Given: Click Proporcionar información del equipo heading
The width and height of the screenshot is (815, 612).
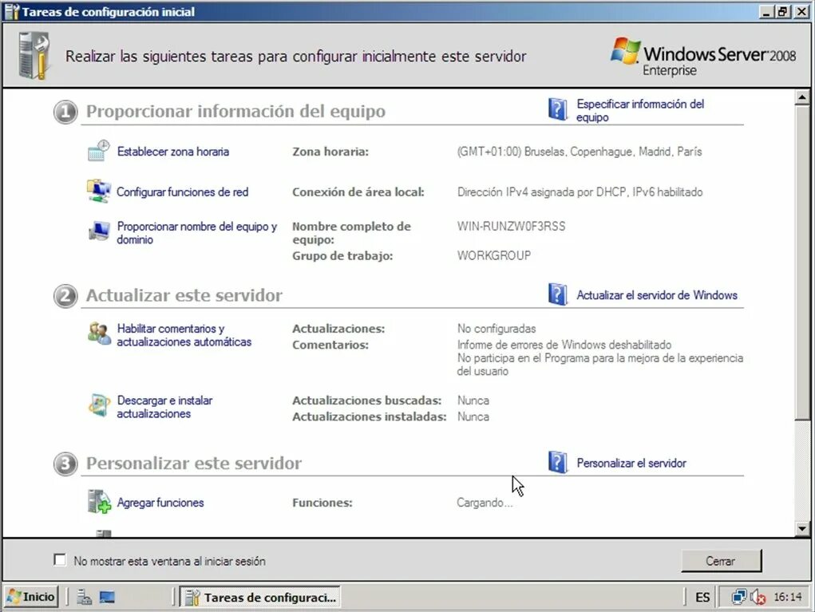Looking at the screenshot, I should click(236, 111).
